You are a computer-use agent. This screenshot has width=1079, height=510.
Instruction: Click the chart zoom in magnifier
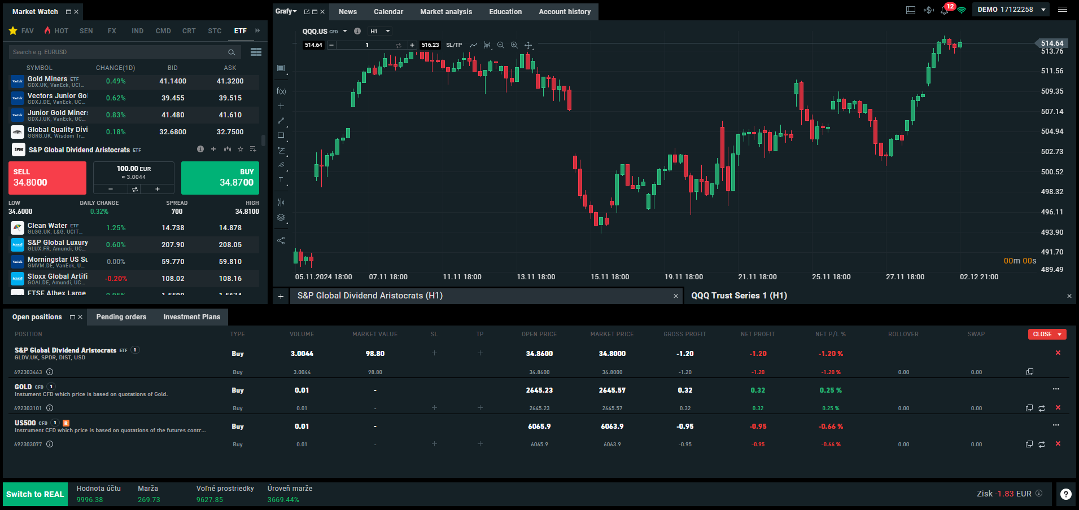click(x=514, y=45)
